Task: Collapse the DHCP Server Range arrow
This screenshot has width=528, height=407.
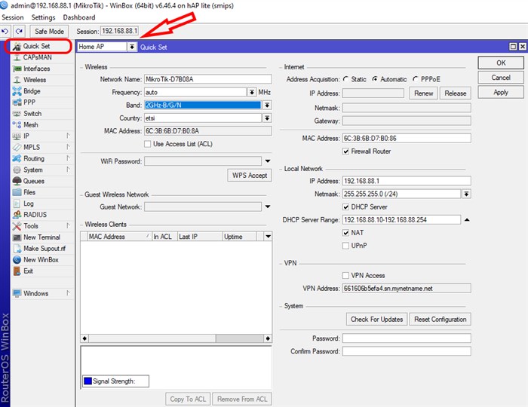Action: click(467, 220)
